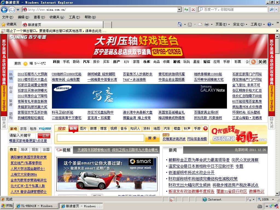This screenshot has height=210, width=280.
Task: Click the Read mail envelope icon
Action: [200, 24]
